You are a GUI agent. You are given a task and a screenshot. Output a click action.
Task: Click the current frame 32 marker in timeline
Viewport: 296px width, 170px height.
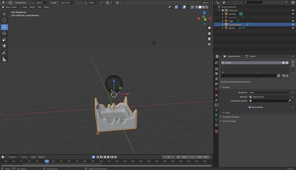click(x=47, y=161)
